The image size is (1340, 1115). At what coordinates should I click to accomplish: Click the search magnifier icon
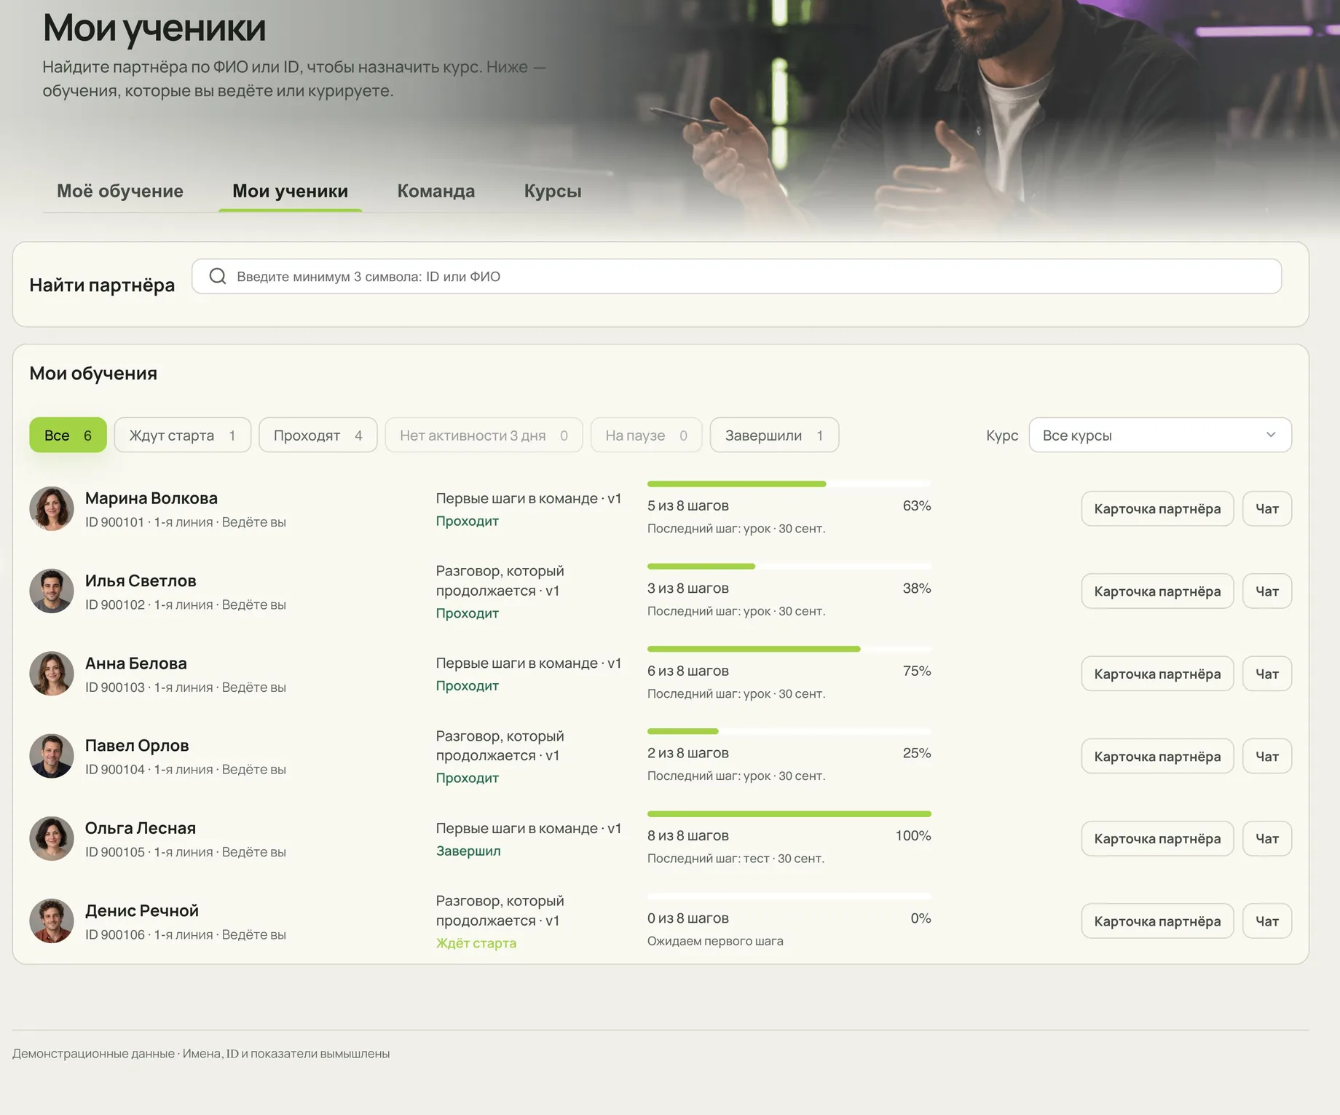tap(217, 276)
